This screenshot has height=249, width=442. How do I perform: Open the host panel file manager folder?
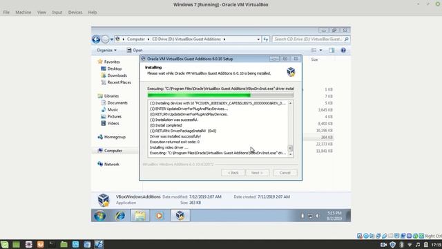click(x=64, y=244)
